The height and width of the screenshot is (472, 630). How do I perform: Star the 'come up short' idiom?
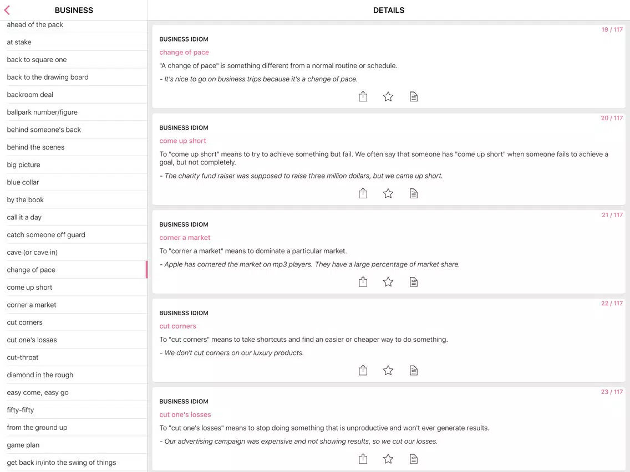(388, 193)
